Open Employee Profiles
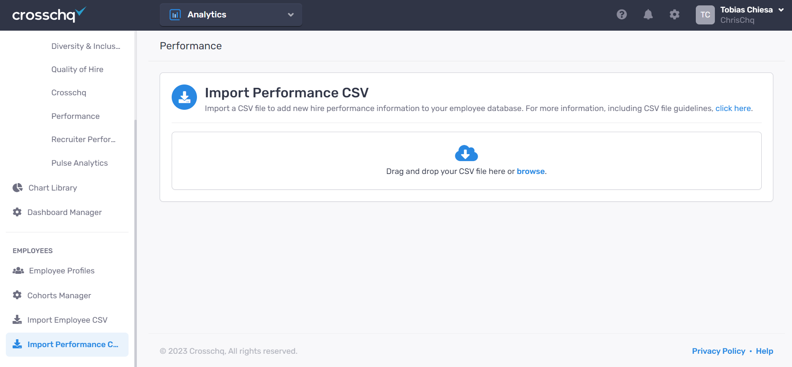792x367 pixels. pos(62,271)
